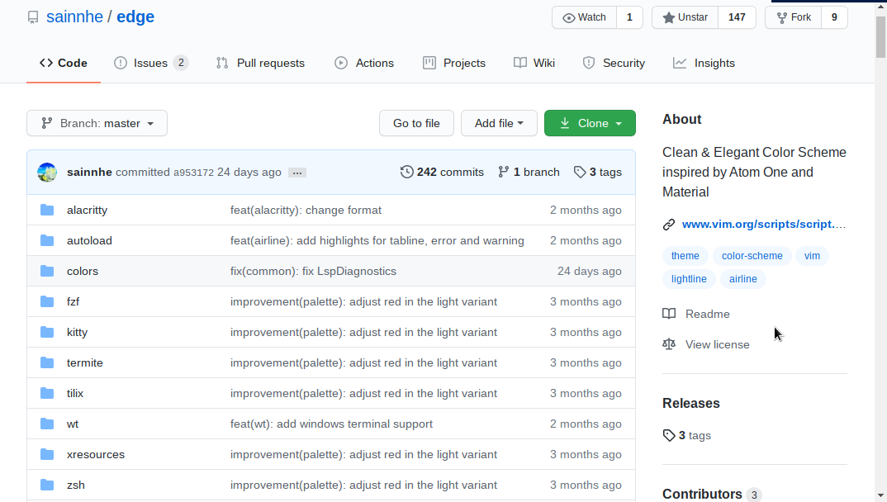Unstar the edge repository

click(x=685, y=17)
